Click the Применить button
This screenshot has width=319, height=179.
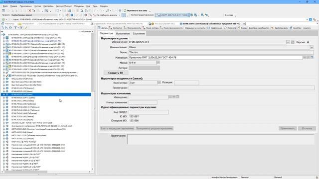[x=288, y=128]
